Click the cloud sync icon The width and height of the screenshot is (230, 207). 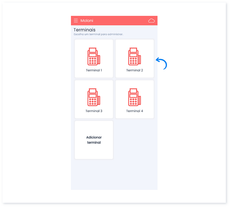coord(151,21)
